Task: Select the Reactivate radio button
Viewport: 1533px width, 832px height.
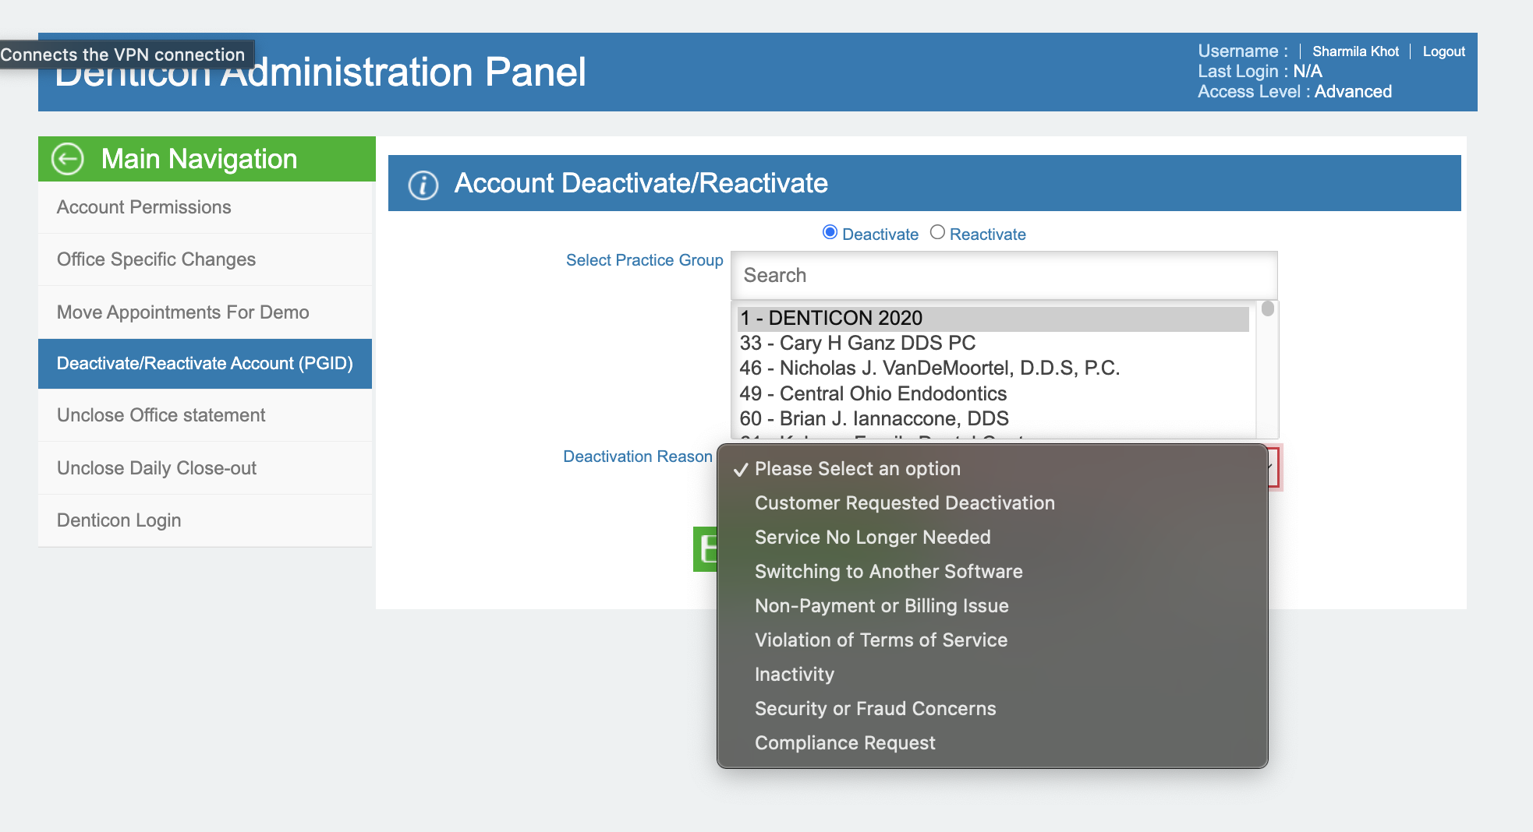Action: [937, 232]
